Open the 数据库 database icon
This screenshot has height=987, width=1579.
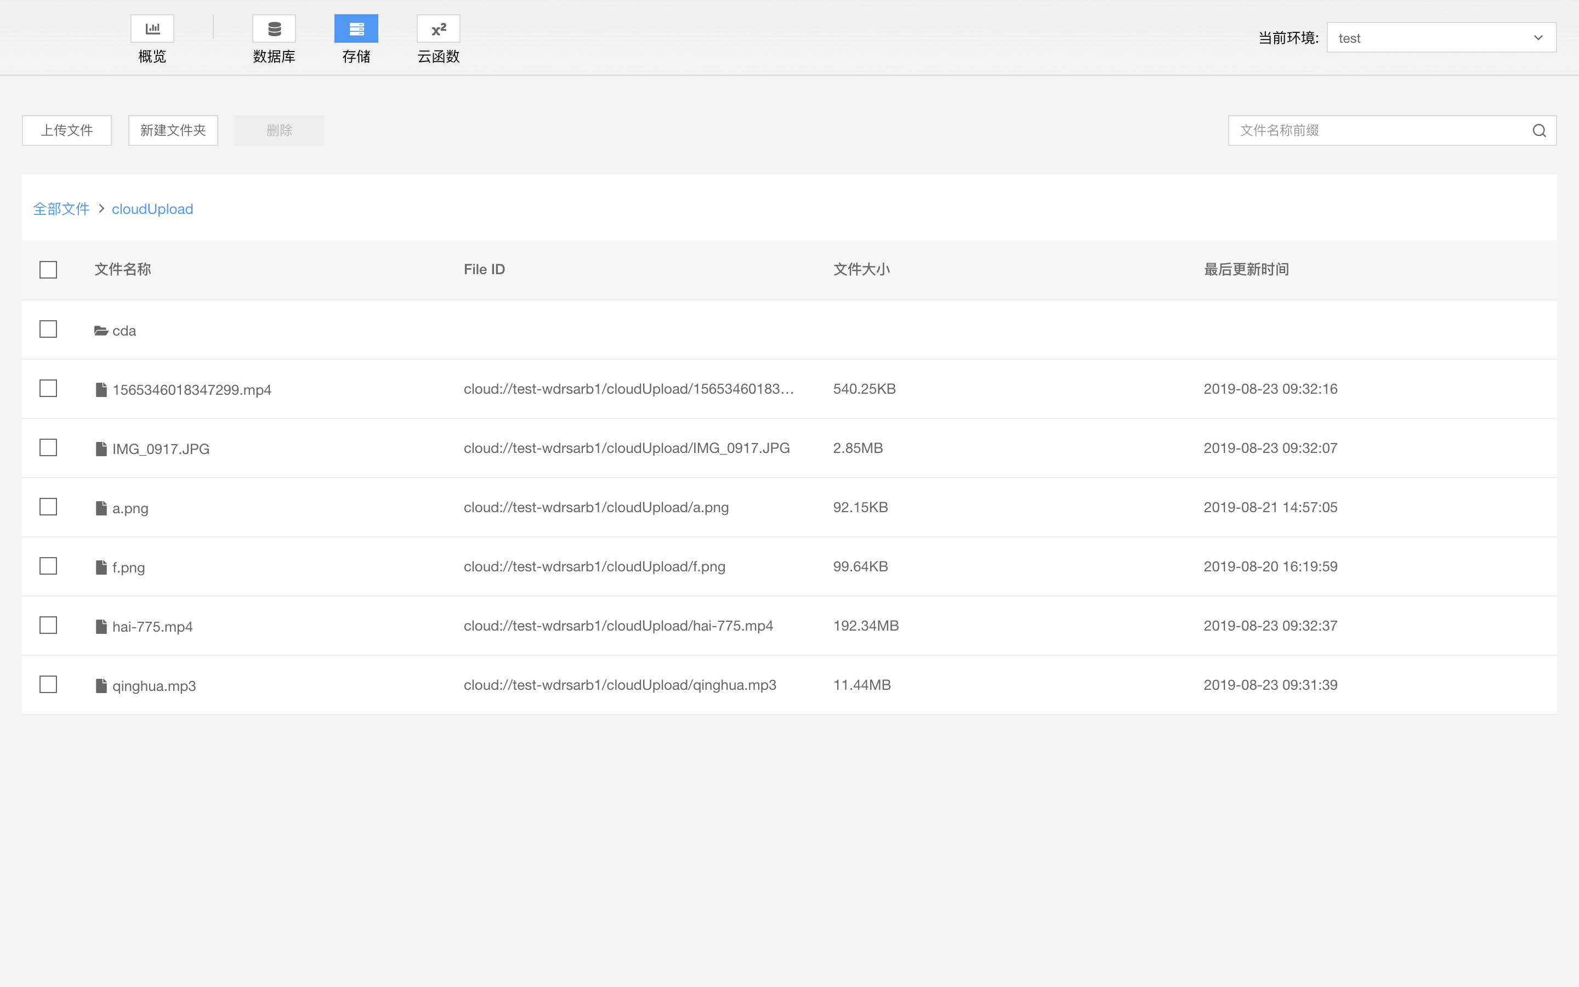[x=274, y=29]
